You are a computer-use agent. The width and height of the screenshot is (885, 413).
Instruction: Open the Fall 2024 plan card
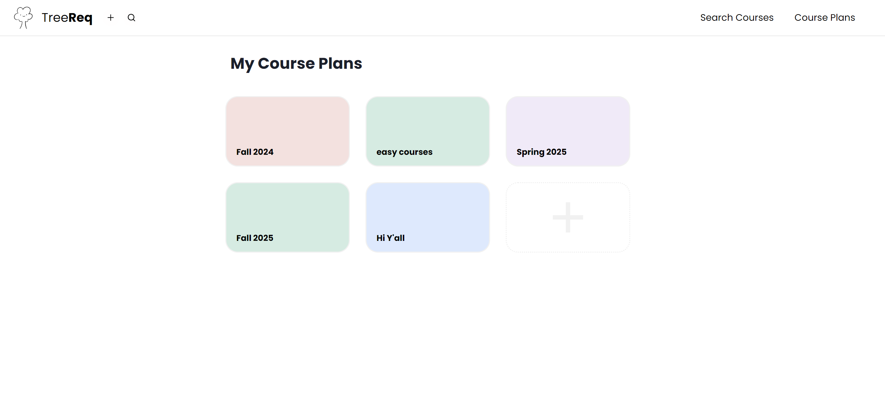[x=288, y=131]
